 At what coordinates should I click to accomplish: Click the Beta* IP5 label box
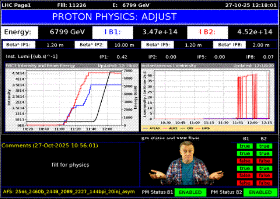coord(155,45)
